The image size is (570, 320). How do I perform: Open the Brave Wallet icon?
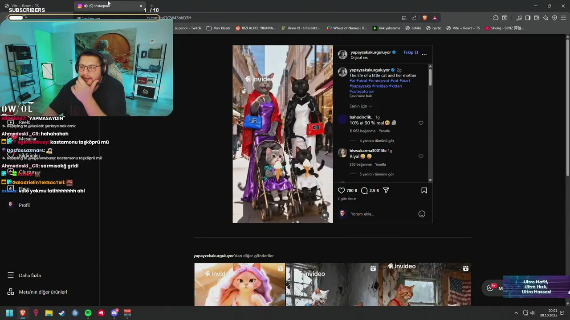(x=537, y=18)
